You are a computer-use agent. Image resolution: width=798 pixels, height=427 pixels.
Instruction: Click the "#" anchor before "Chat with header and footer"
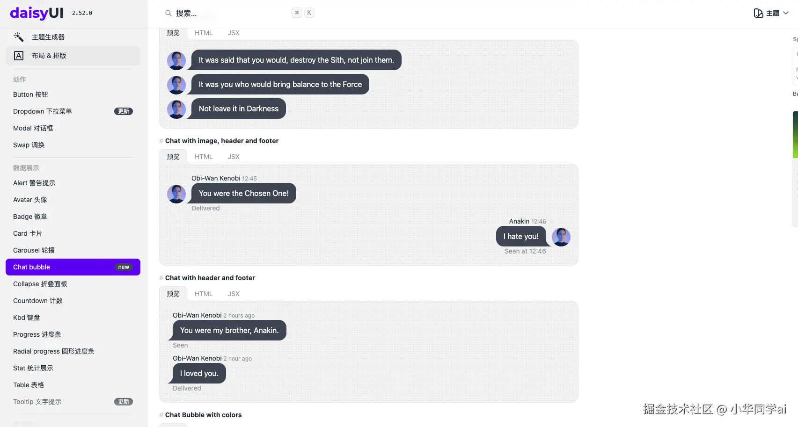click(x=161, y=278)
